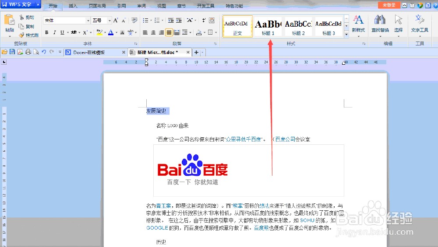Apply the 标题 1 heading style
438x247 pixels.
click(268, 27)
